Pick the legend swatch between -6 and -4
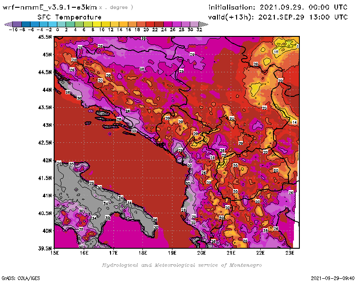 pyautogui.click(x=35, y=24)
